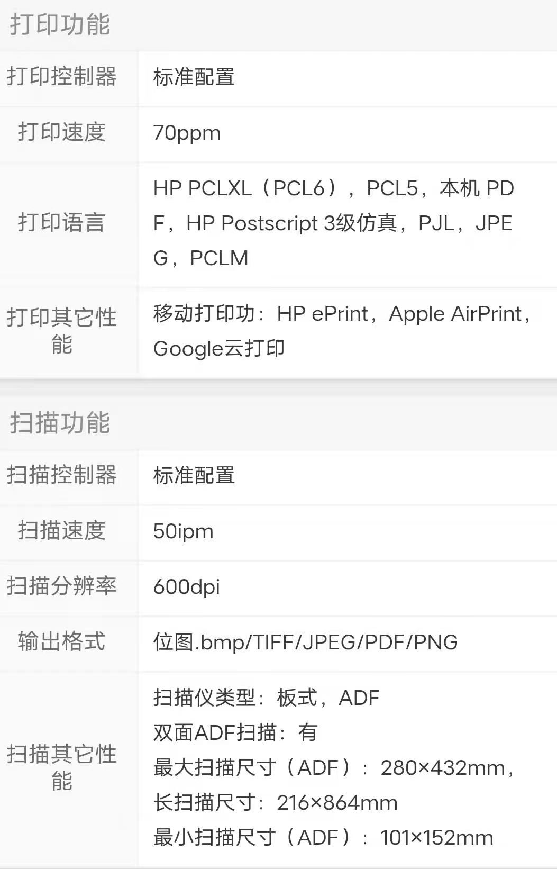Select the 扫描速度 label

point(62,530)
